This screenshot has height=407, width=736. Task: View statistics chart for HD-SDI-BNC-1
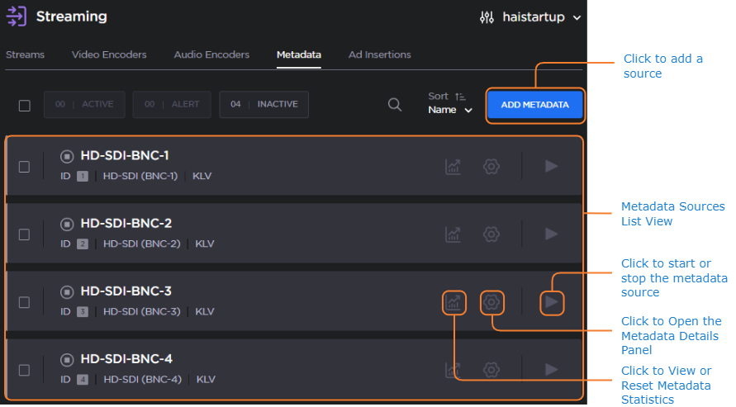[x=453, y=166]
